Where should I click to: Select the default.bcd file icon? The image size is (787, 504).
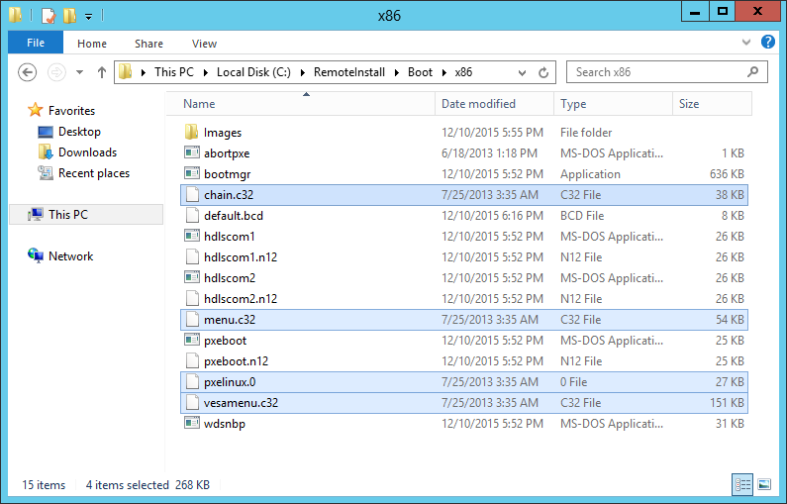coord(192,215)
